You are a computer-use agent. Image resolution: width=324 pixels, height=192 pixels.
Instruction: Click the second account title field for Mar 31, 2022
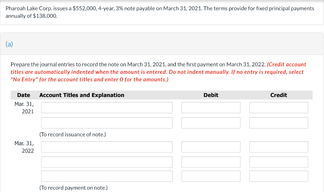(x=106, y=162)
